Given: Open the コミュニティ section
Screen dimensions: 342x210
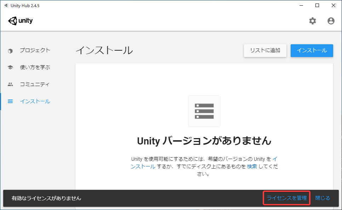Looking at the screenshot, I should coord(34,84).
